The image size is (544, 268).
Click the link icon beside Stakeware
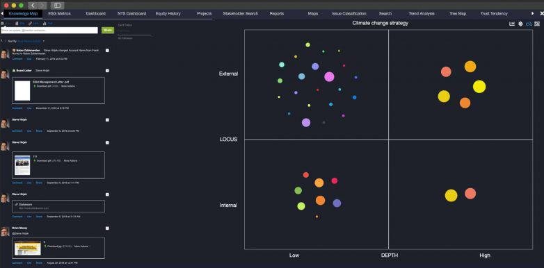(16, 204)
